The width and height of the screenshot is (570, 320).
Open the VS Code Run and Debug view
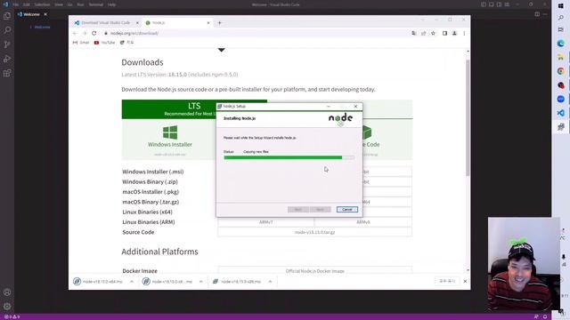click(x=7, y=59)
